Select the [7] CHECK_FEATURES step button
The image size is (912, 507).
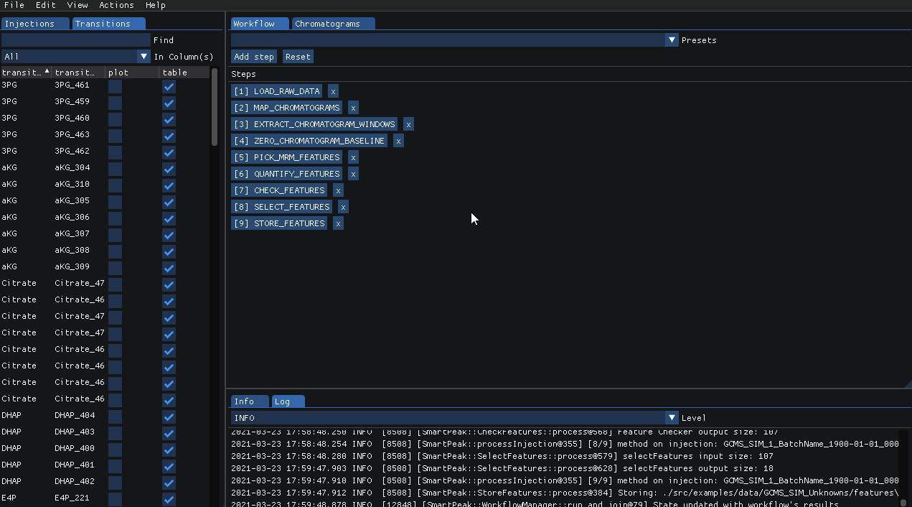[279, 190]
